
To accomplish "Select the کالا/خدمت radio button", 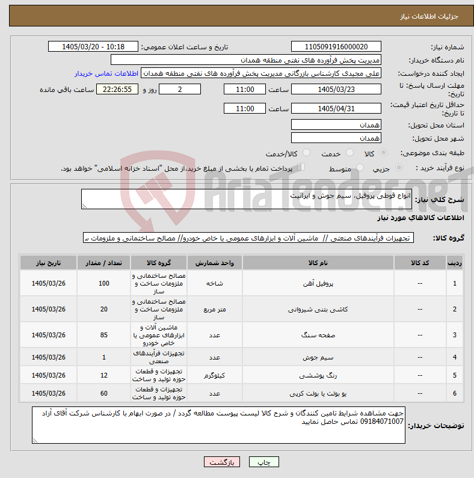I will pos(306,153).
